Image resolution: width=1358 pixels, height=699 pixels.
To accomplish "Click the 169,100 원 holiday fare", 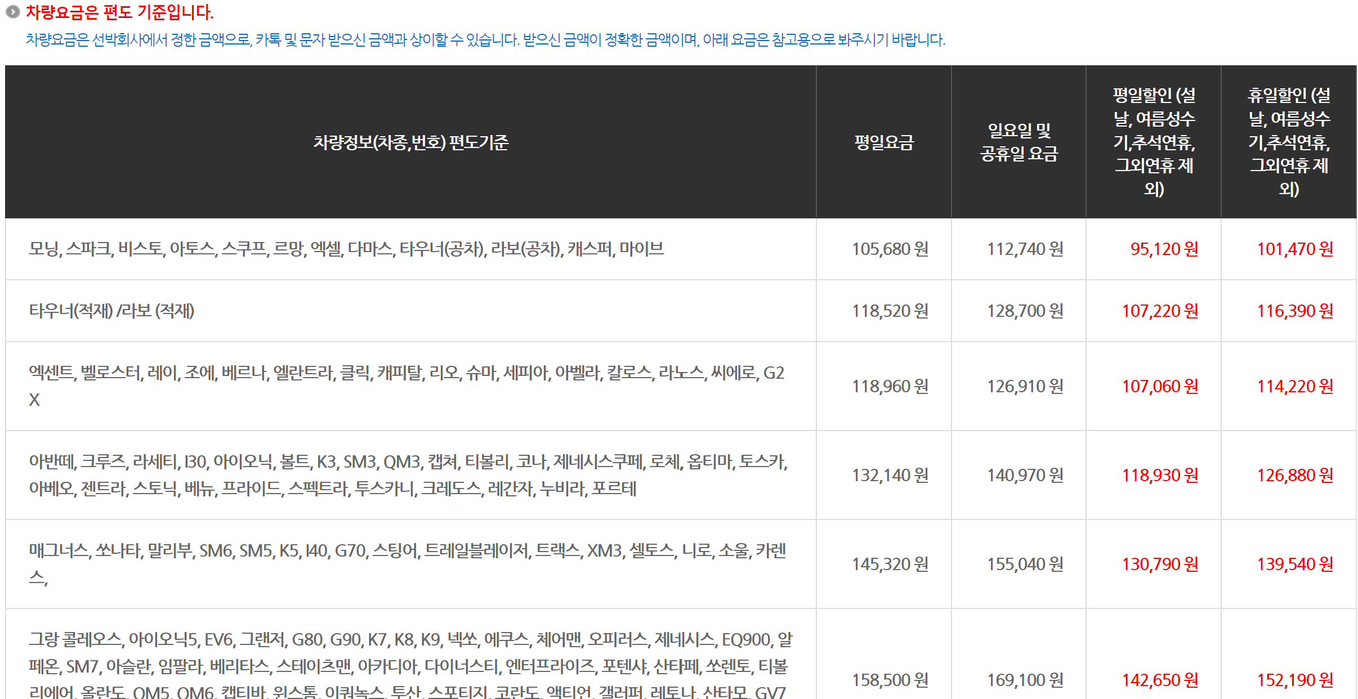I will 1025,680.
